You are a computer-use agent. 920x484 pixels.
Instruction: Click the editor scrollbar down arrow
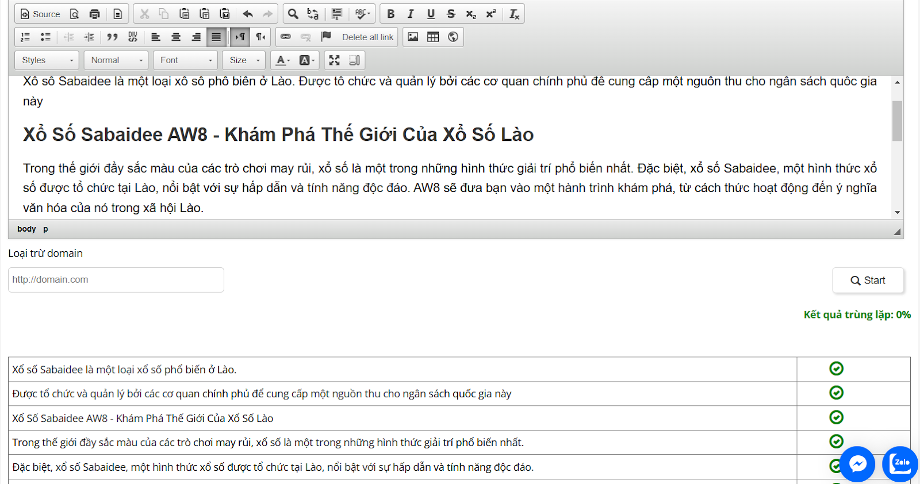(897, 213)
